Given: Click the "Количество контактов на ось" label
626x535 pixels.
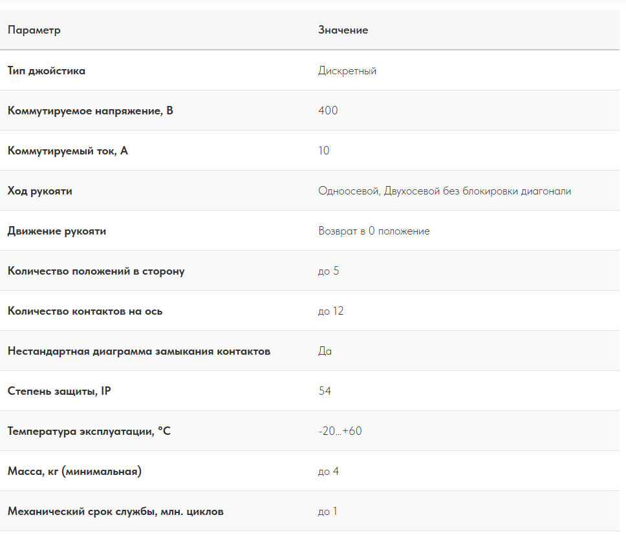Looking at the screenshot, I should click(85, 311).
